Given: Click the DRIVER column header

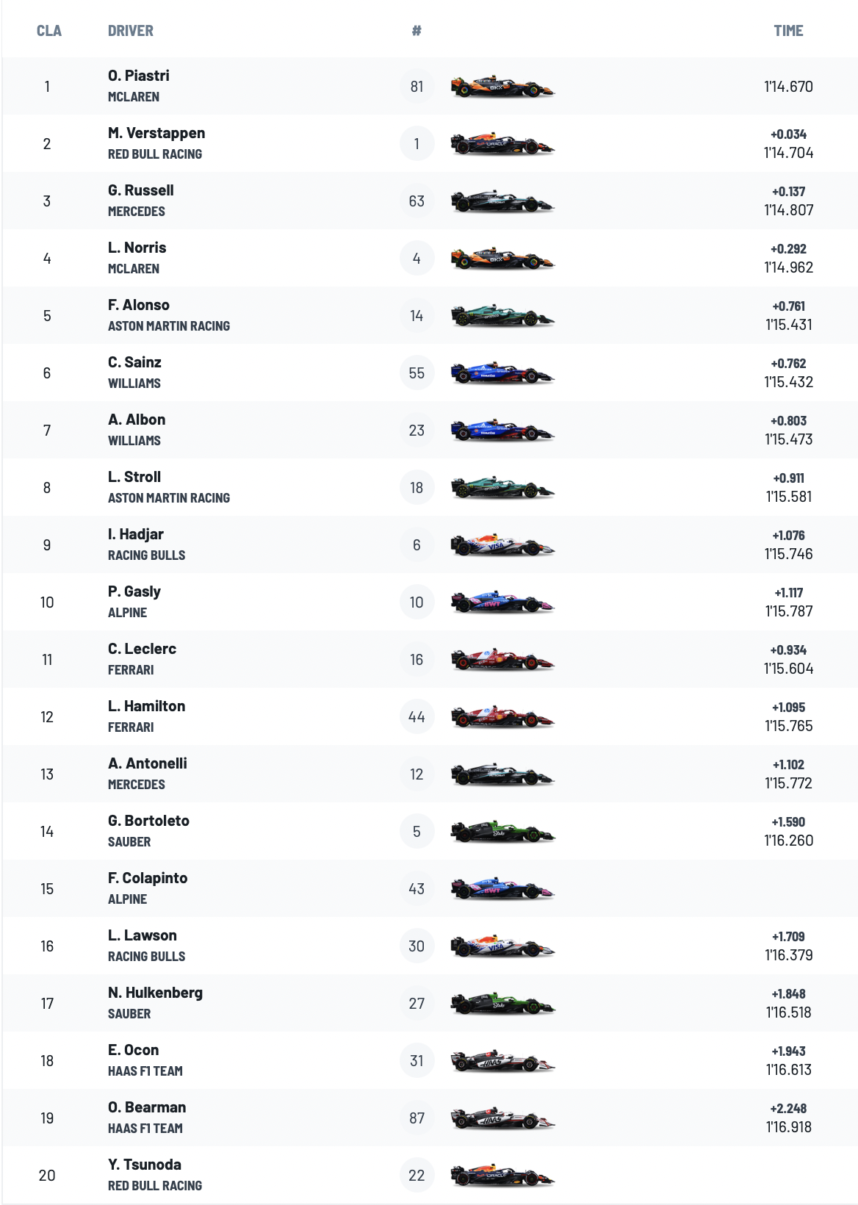Looking at the screenshot, I should click(x=131, y=31).
